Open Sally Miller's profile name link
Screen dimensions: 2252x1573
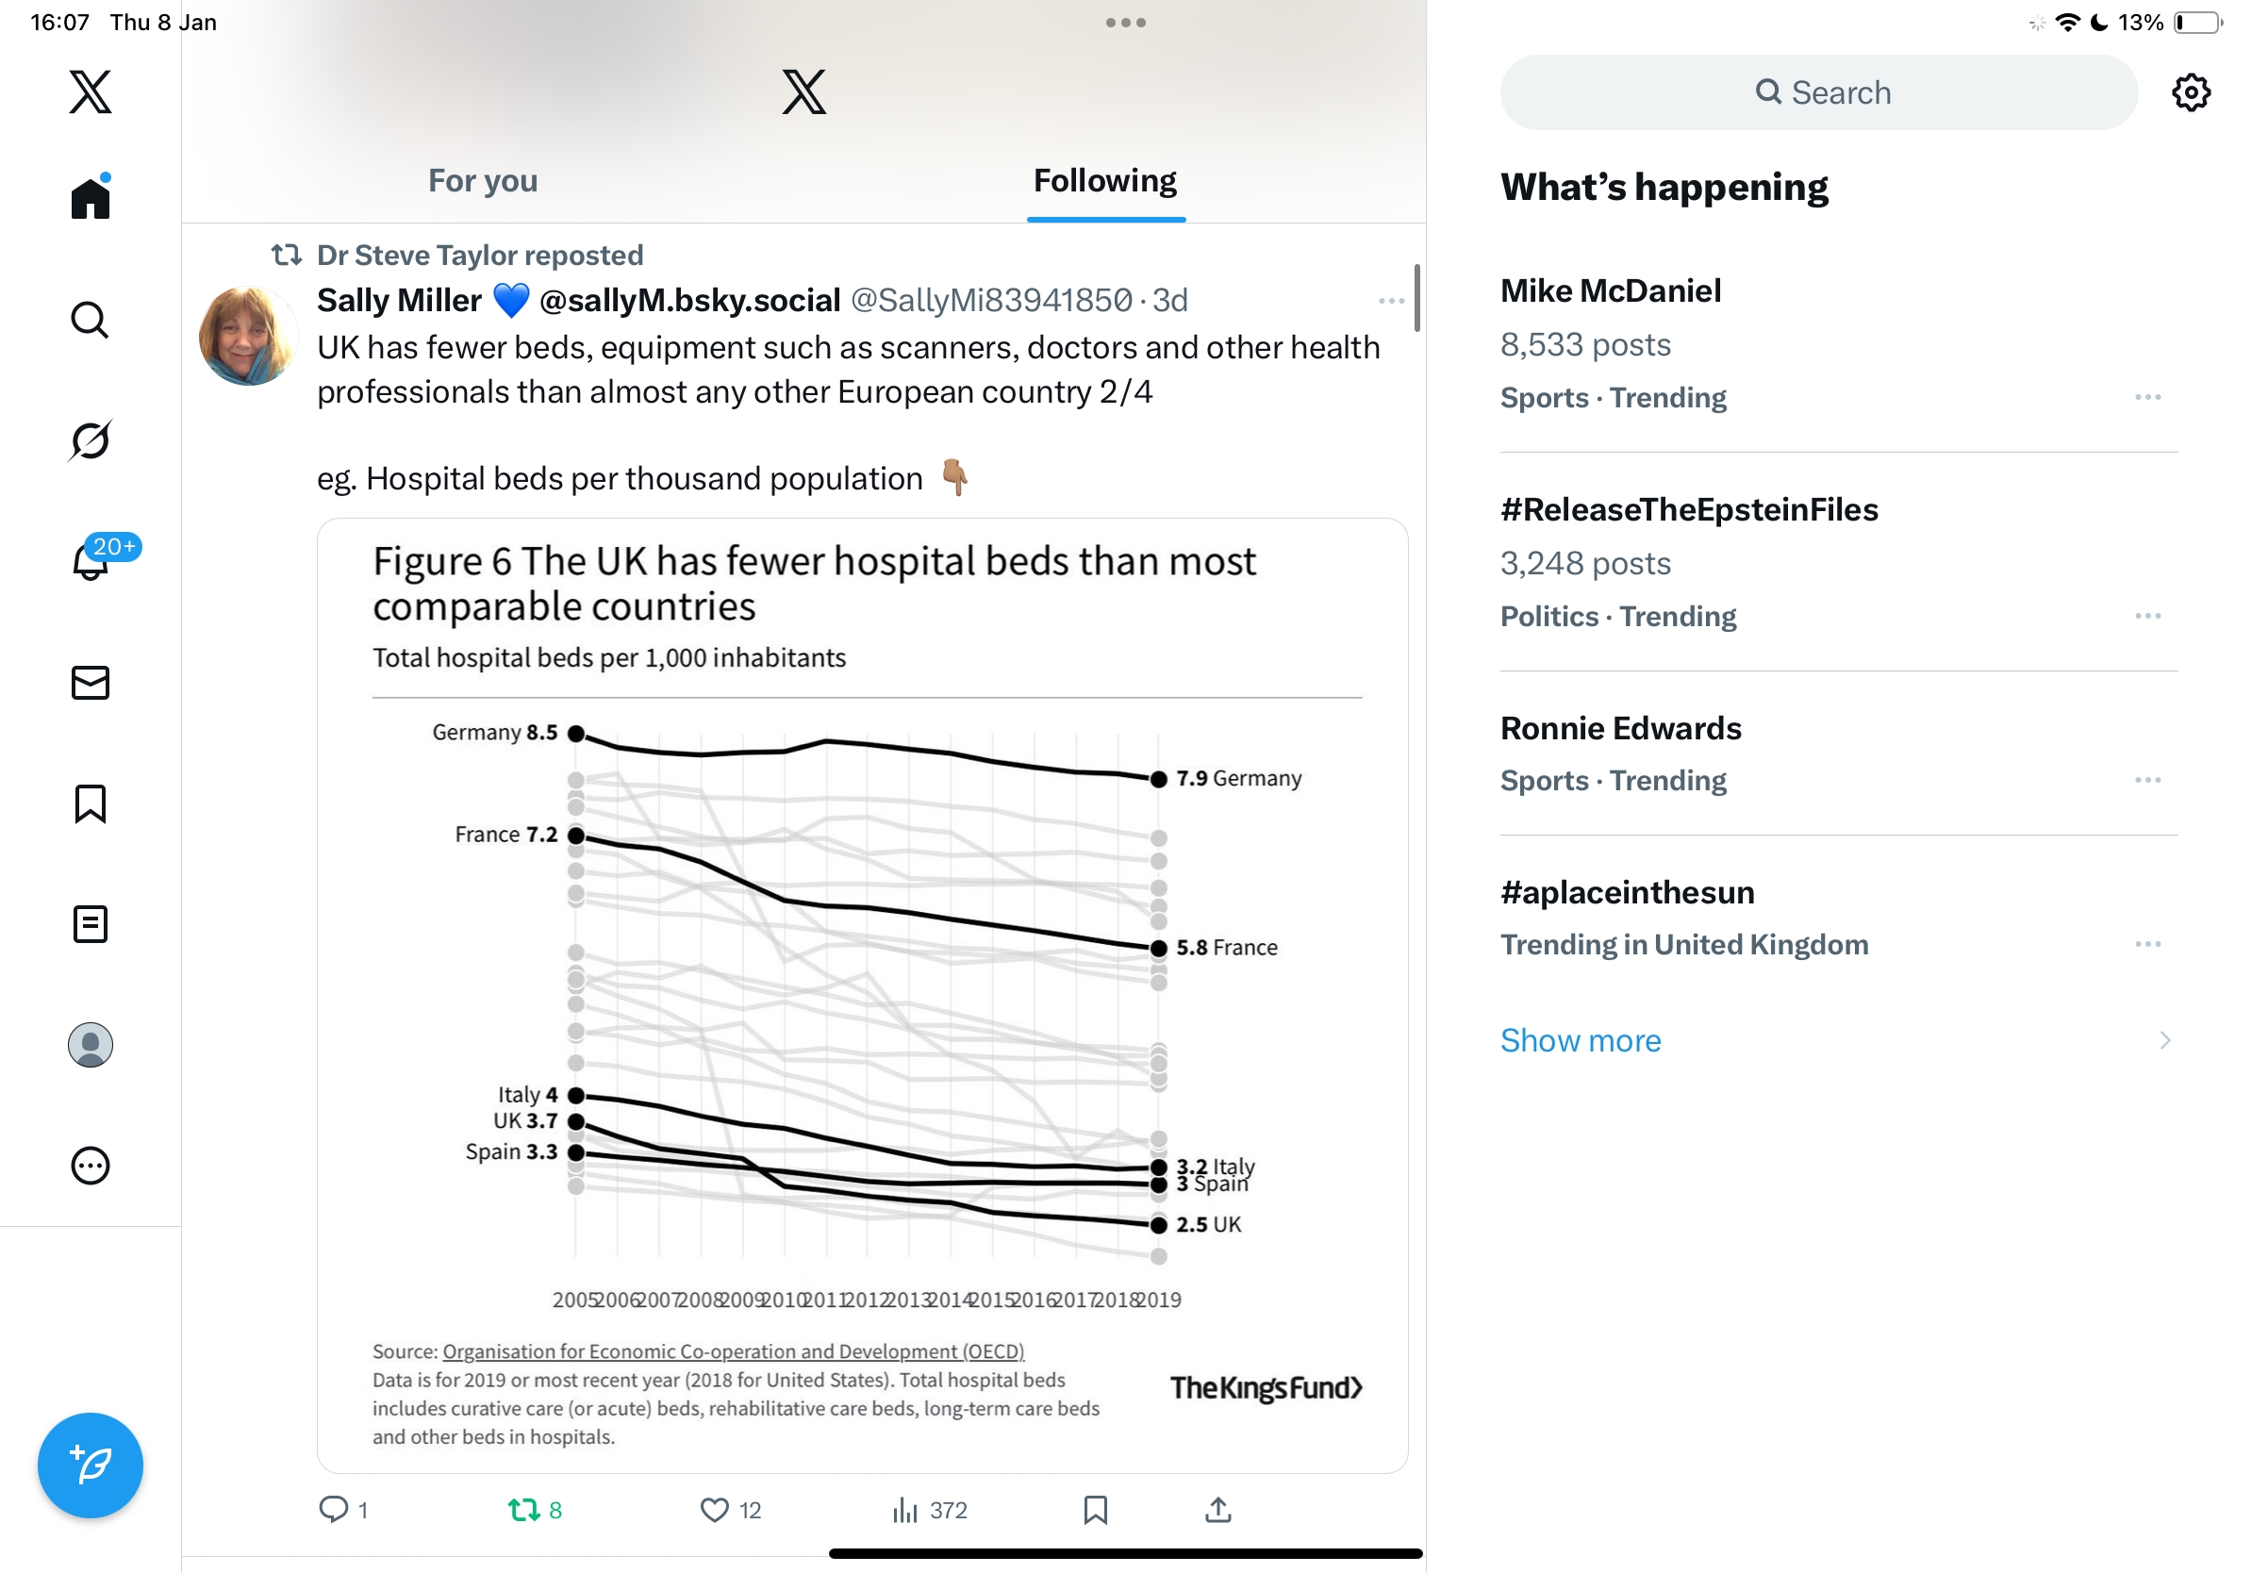(x=399, y=300)
